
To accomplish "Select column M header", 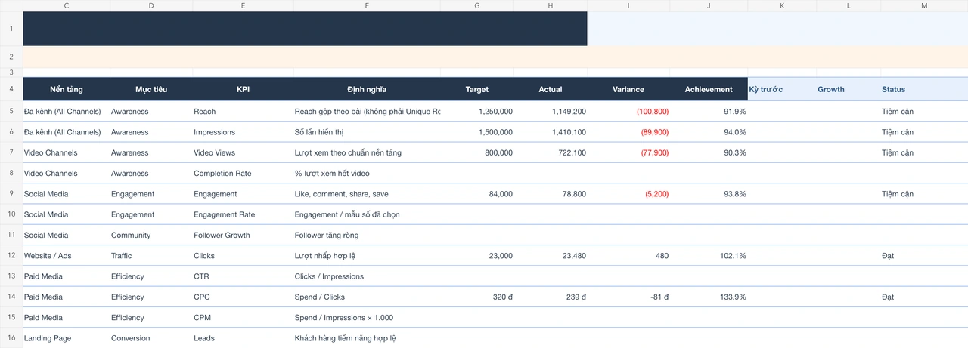I will tap(924, 5).
